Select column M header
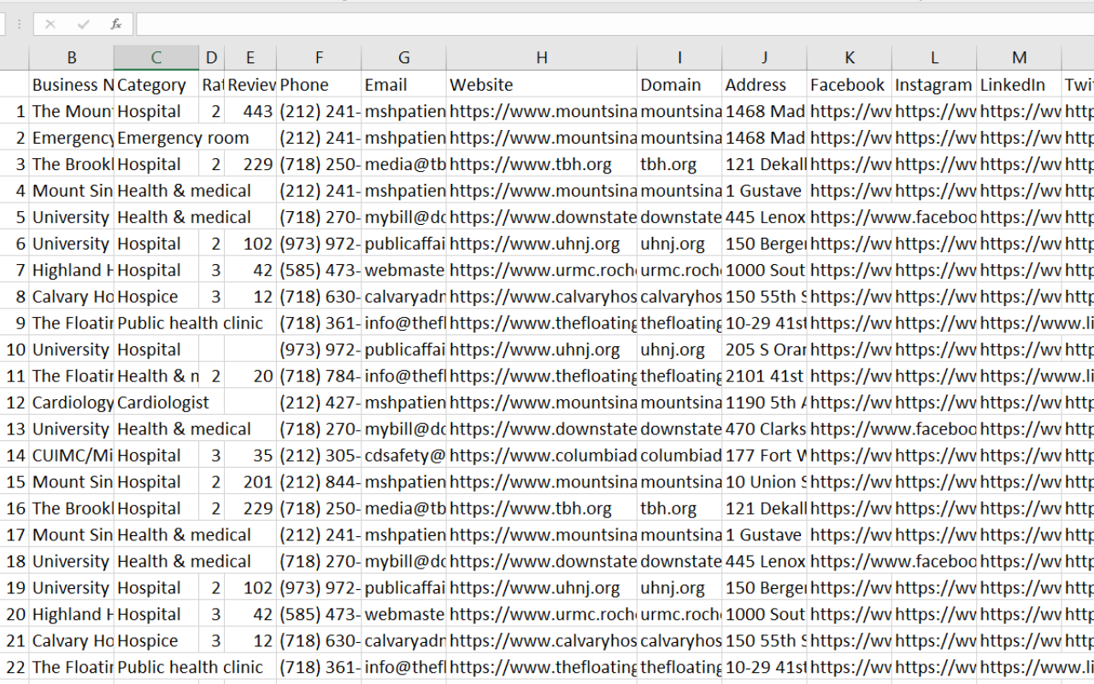Screen dimensions: 1094x684 coord(1020,57)
